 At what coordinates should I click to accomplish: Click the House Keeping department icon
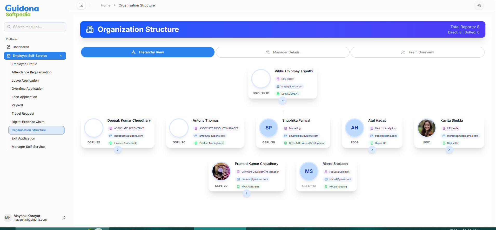tap(326, 187)
